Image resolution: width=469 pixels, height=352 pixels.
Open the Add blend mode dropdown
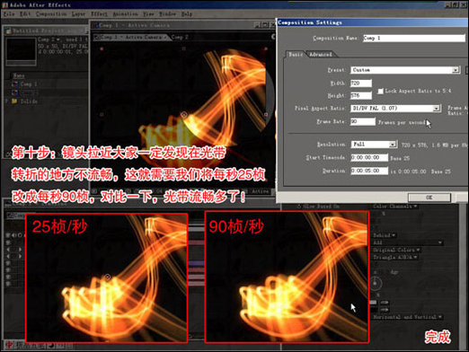coord(407,242)
